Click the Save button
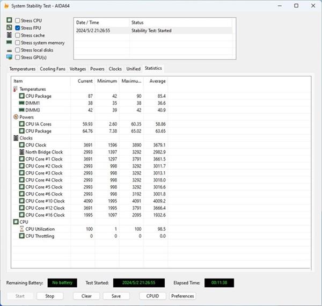This screenshot has width=322, height=306. pyautogui.click(x=116, y=296)
